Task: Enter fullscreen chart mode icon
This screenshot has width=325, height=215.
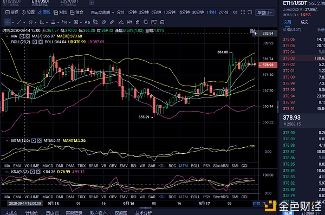Action: click(243, 12)
